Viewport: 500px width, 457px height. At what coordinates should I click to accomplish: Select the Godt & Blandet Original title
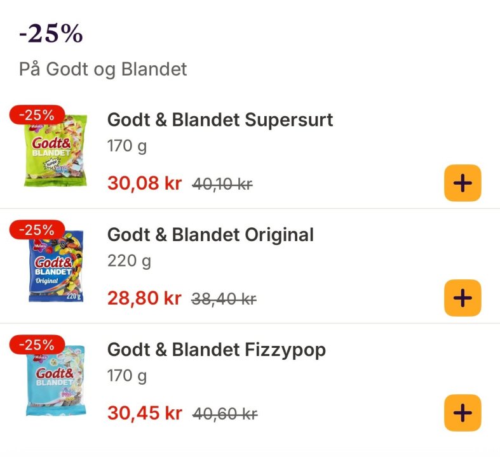(x=210, y=235)
